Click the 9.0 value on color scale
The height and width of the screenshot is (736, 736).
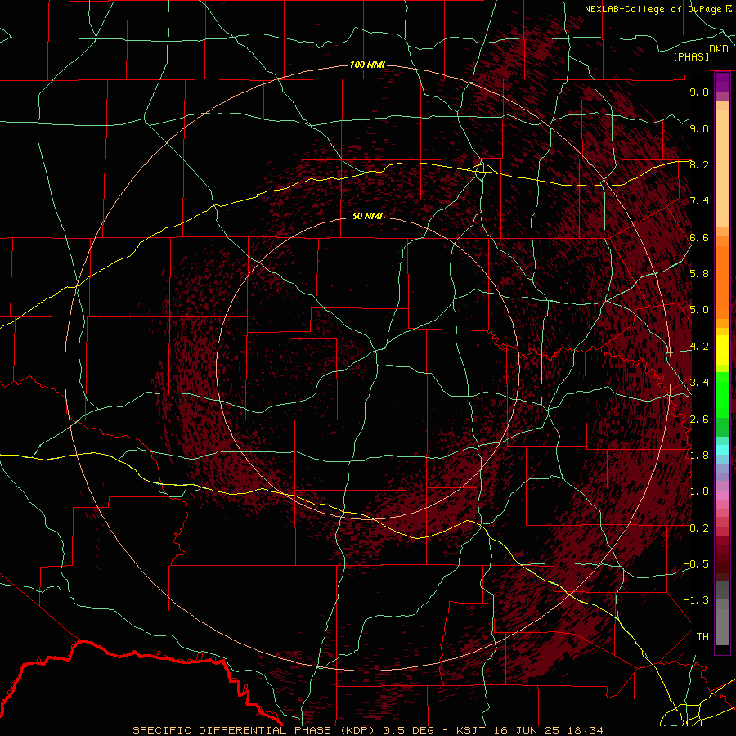[699, 128]
